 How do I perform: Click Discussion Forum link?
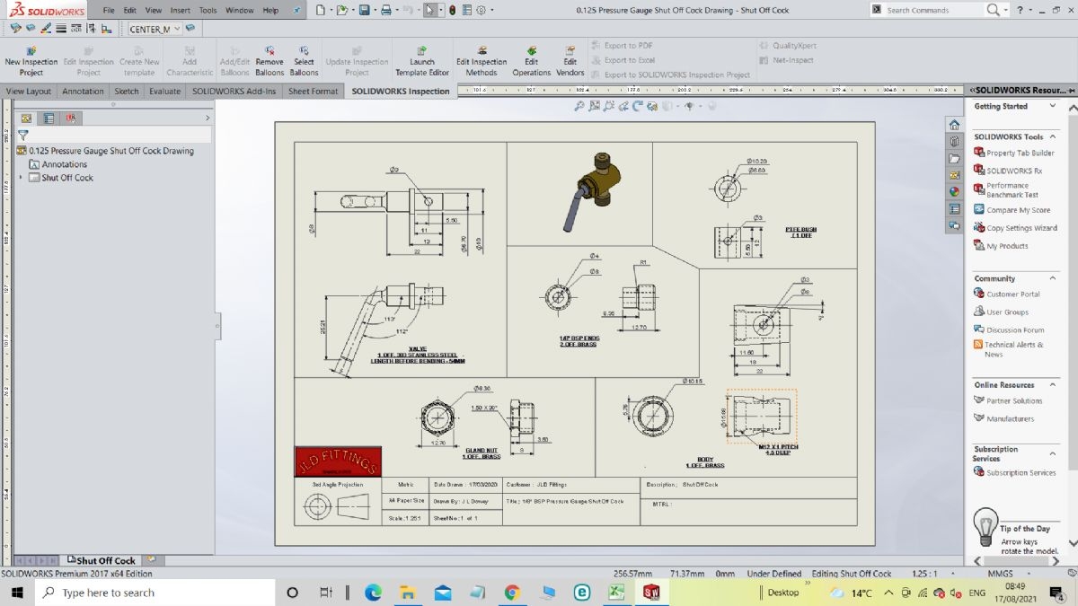[1015, 329]
